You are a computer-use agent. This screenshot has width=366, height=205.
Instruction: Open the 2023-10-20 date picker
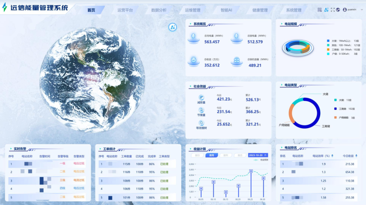click(x=258, y=155)
